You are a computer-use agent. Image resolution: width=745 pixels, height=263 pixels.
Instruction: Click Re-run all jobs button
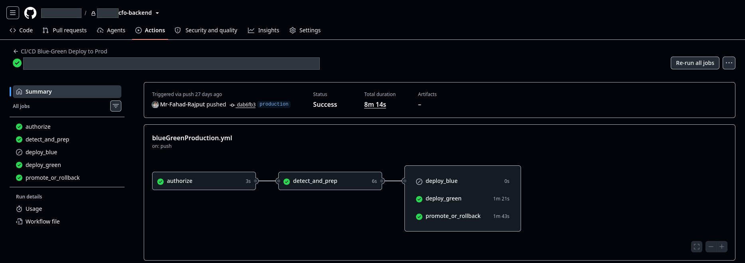[695, 63]
